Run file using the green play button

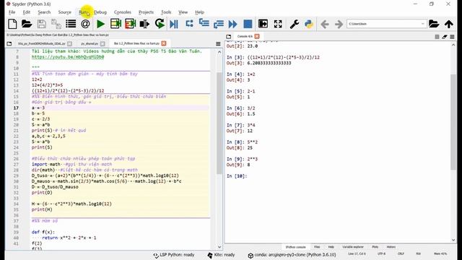point(101,24)
